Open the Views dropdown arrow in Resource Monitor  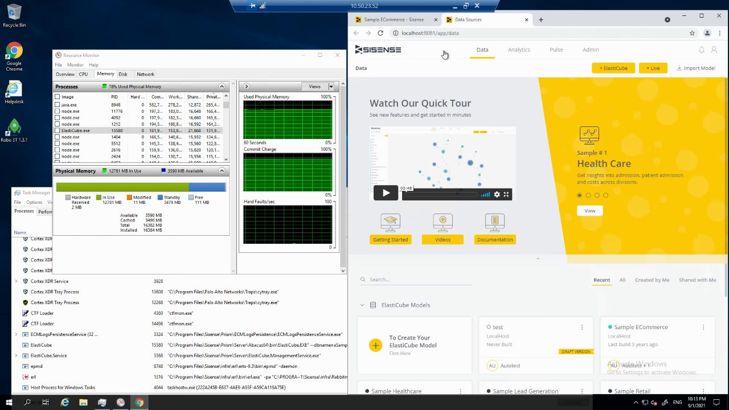coord(331,87)
